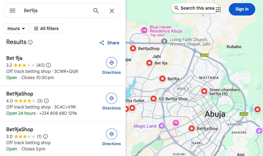This screenshot has height=156, width=263.
Task: Open the Google apps grid icon
Action: [x=218, y=10]
